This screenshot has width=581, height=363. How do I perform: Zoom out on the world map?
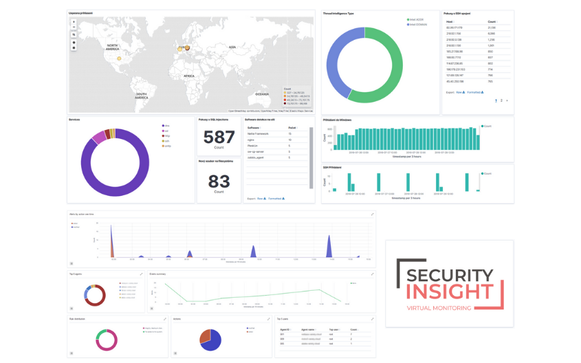point(74,27)
